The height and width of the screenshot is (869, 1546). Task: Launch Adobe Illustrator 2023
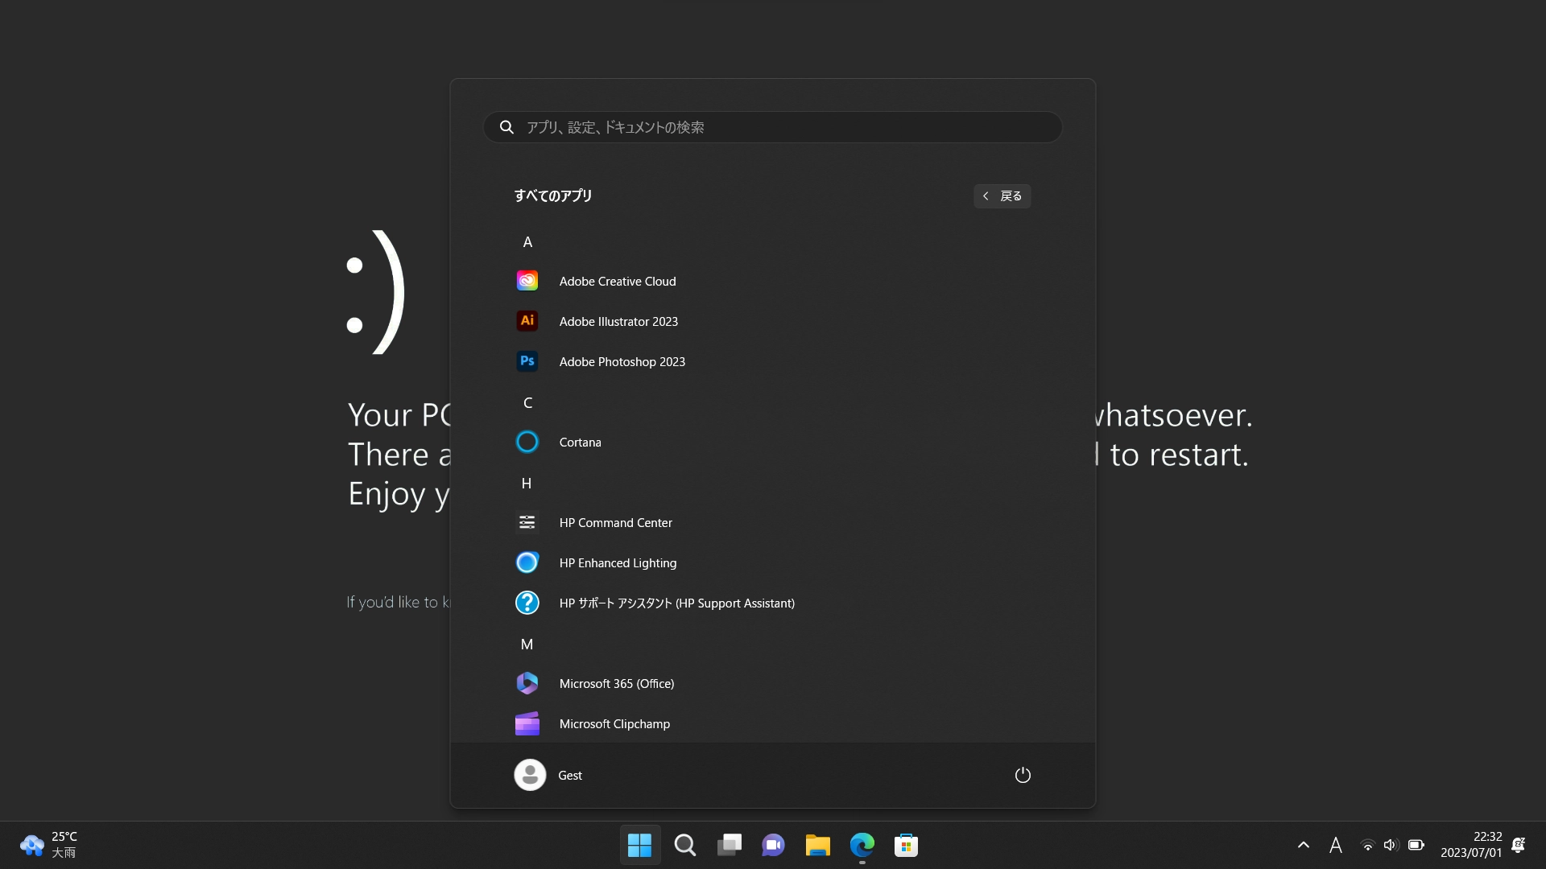pos(618,321)
